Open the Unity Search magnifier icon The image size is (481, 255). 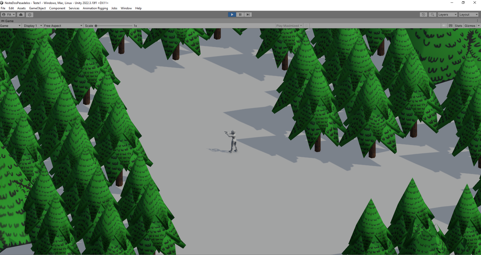[x=432, y=15]
